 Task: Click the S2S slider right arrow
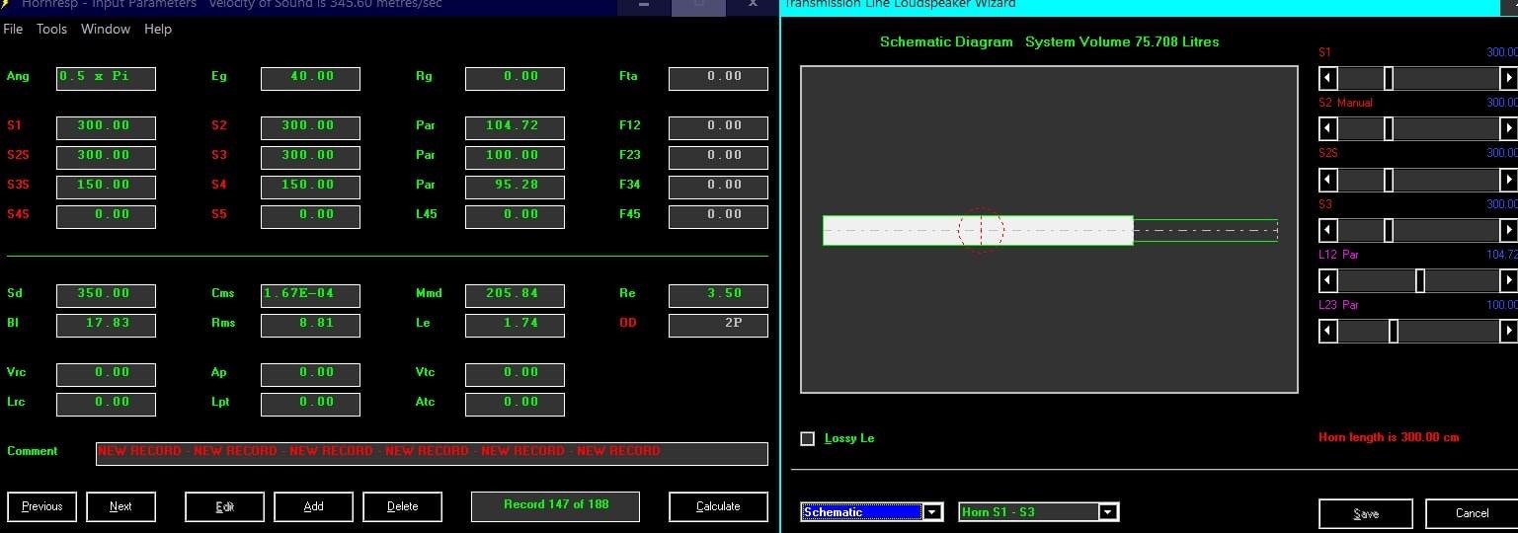[1508, 180]
